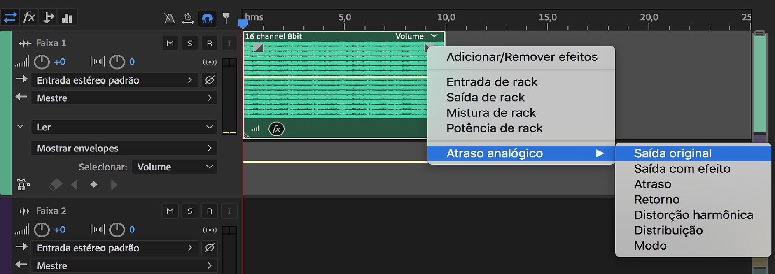Go to next keyframe arrow
Viewport: 775px width, 274px height.
pos(114,185)
